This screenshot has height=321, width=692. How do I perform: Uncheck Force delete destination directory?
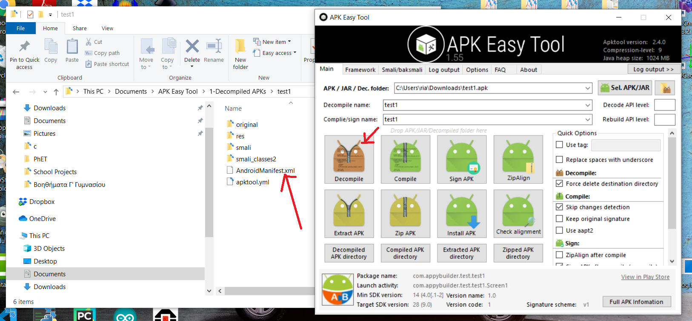[x=560, y=183]
